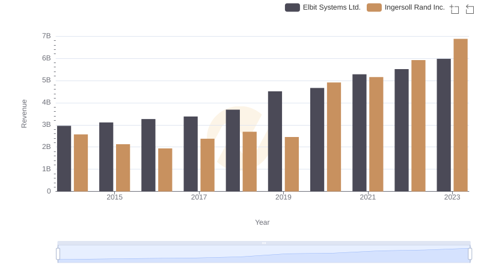Click Ingersoll Rand bar for 2015
Viewport: 481px width, 277px height.
coord(123,168)
